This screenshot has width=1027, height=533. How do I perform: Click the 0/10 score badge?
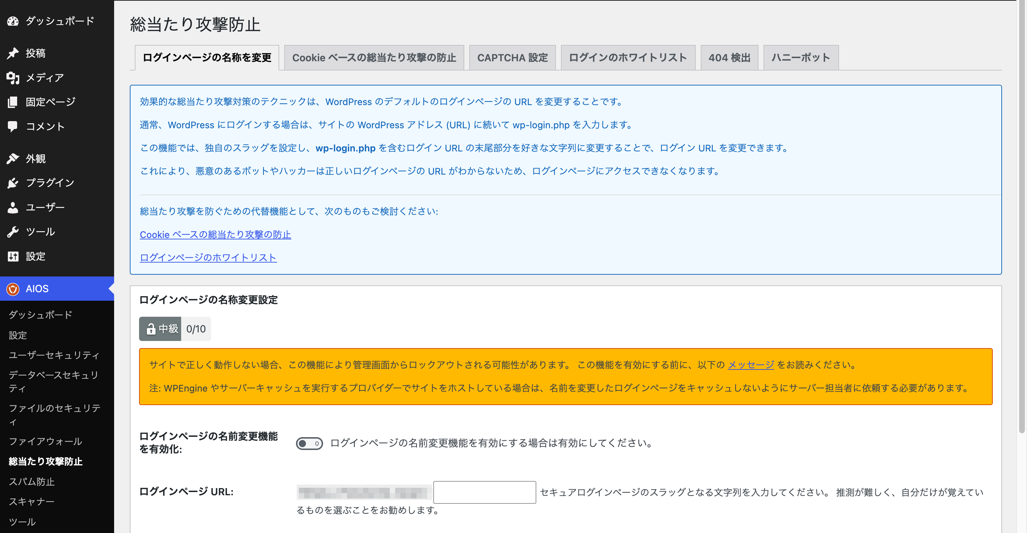(196, 329)
